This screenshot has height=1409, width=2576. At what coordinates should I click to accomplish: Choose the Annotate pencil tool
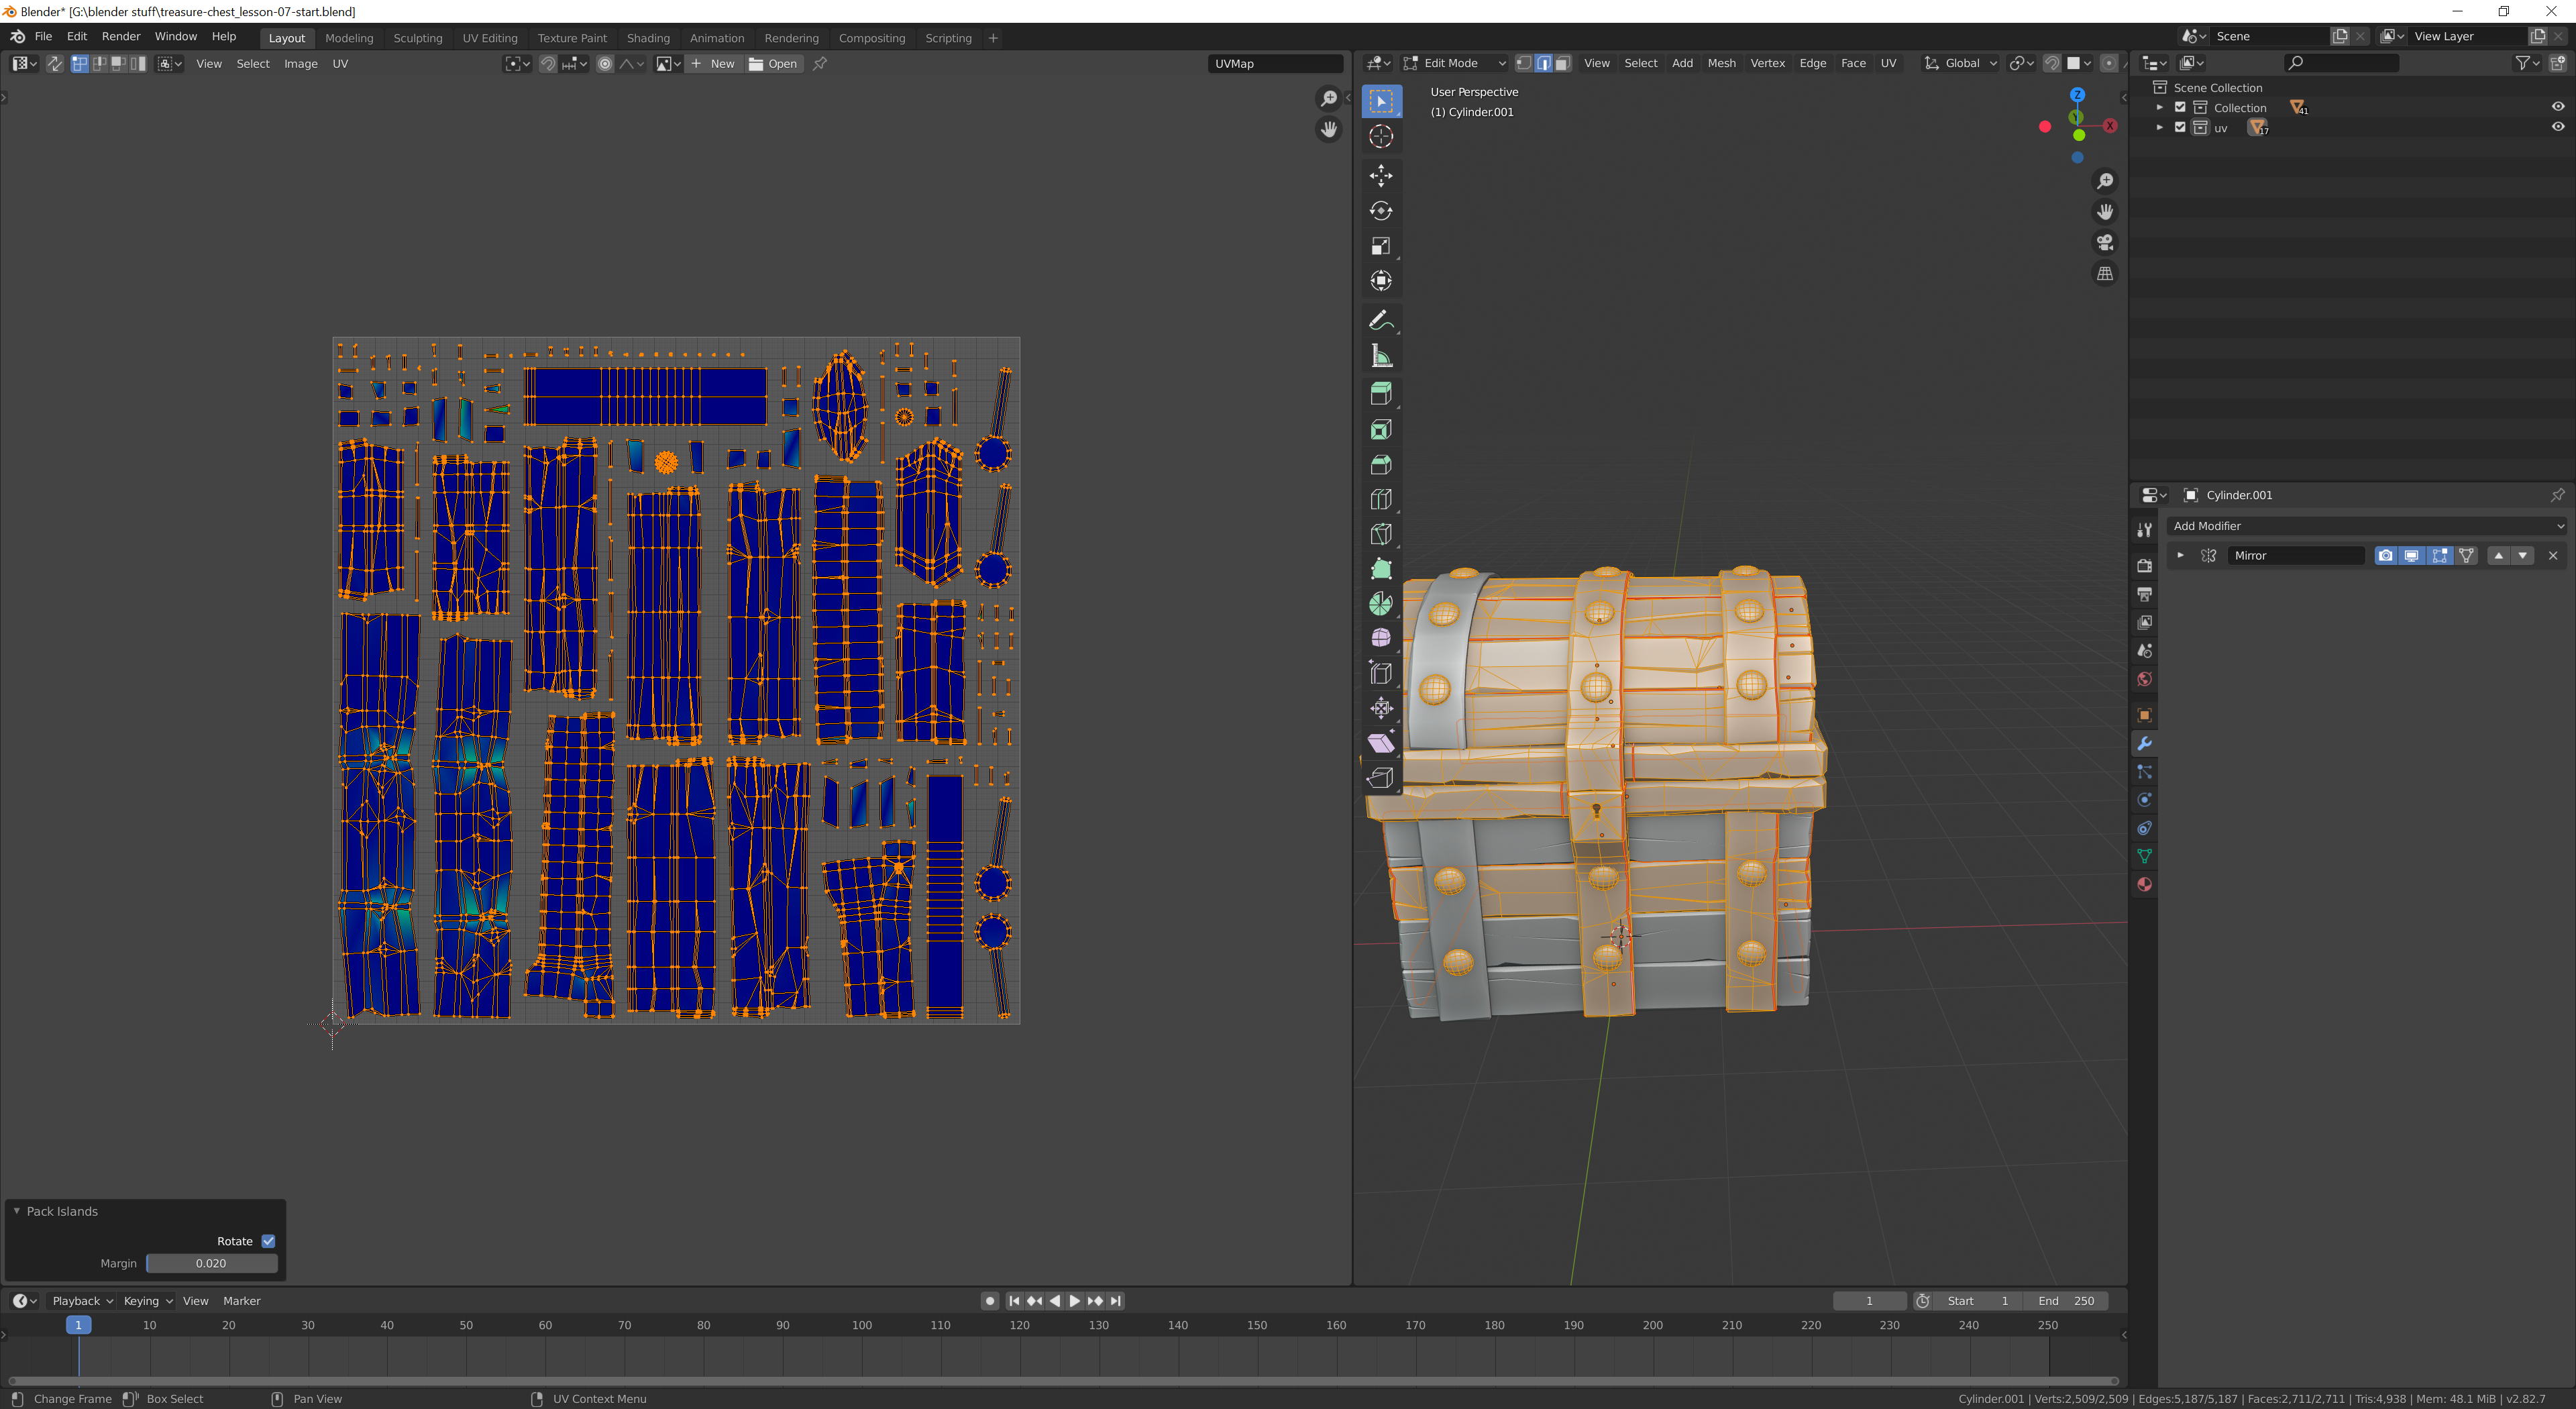coord(1380,320)
